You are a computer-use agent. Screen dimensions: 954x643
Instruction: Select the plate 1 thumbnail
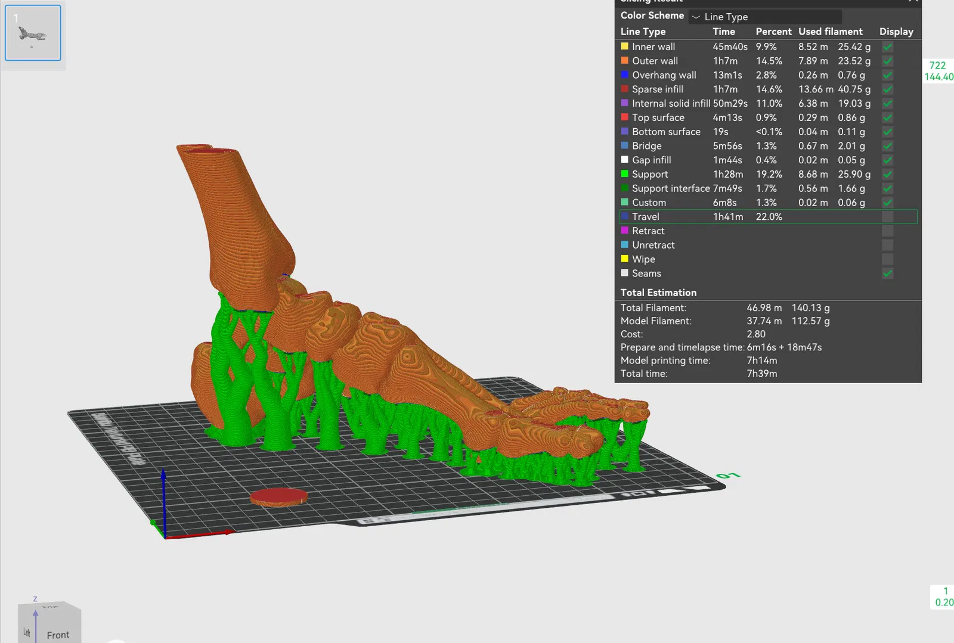click(33, 33)
